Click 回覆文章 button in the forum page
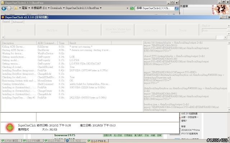This screenshot has width=230, height=143. (107, 135)
